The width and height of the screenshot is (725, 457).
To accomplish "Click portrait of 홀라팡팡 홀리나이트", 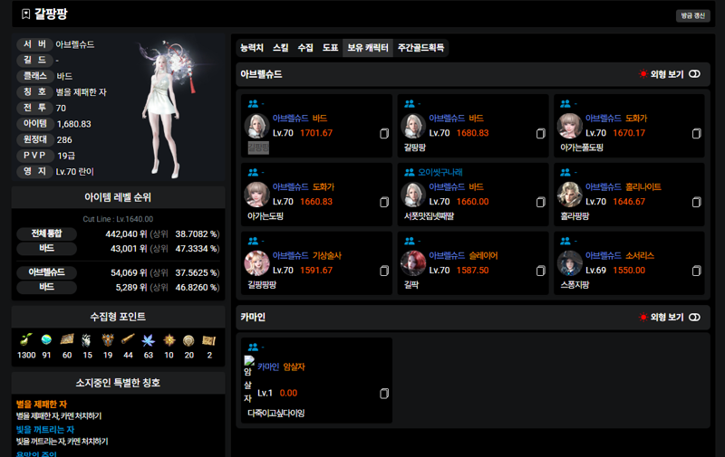I will pos(570,195).
